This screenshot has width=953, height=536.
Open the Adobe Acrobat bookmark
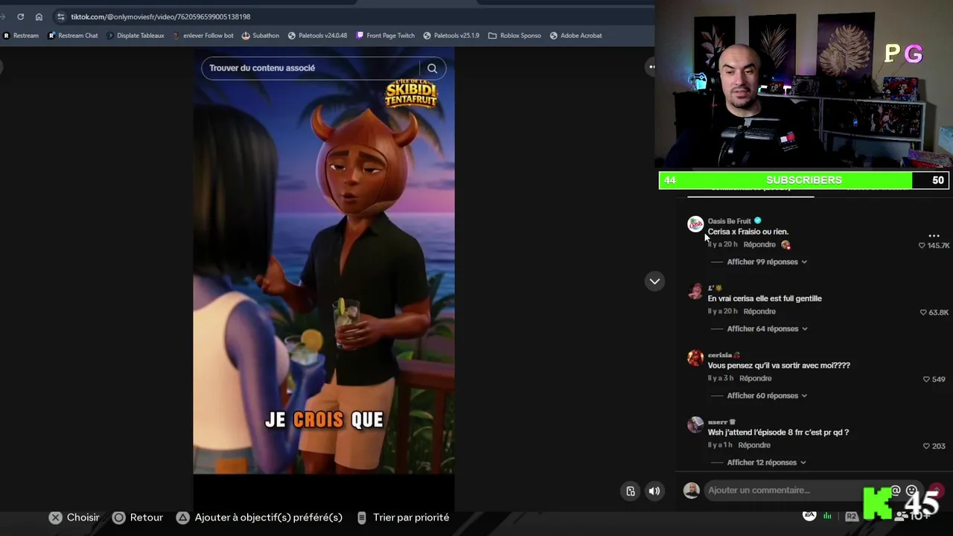tap(576, 35)
